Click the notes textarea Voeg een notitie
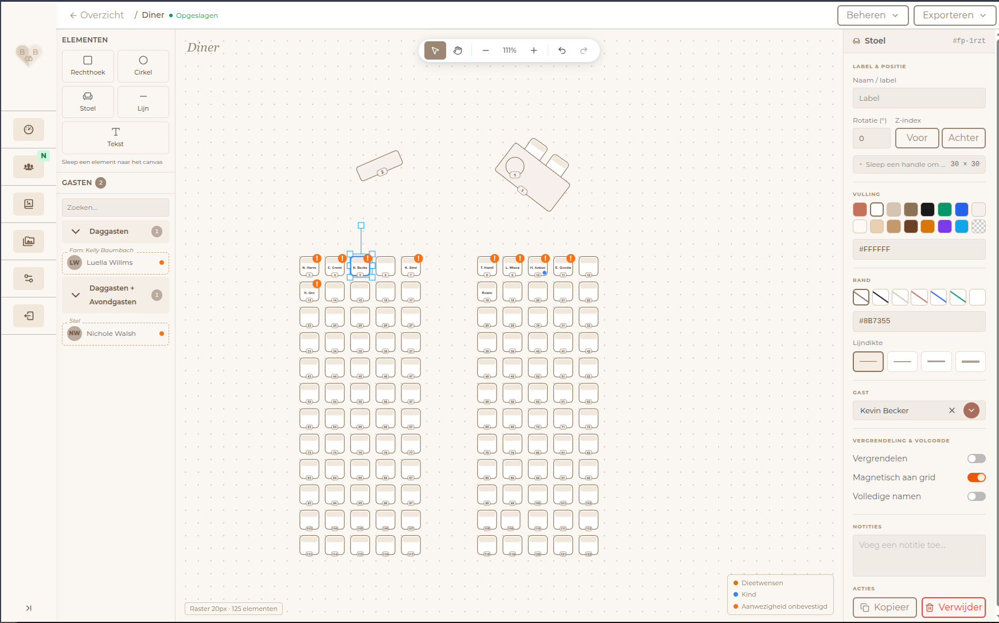The image size is (999, 623). pos(919,555)
